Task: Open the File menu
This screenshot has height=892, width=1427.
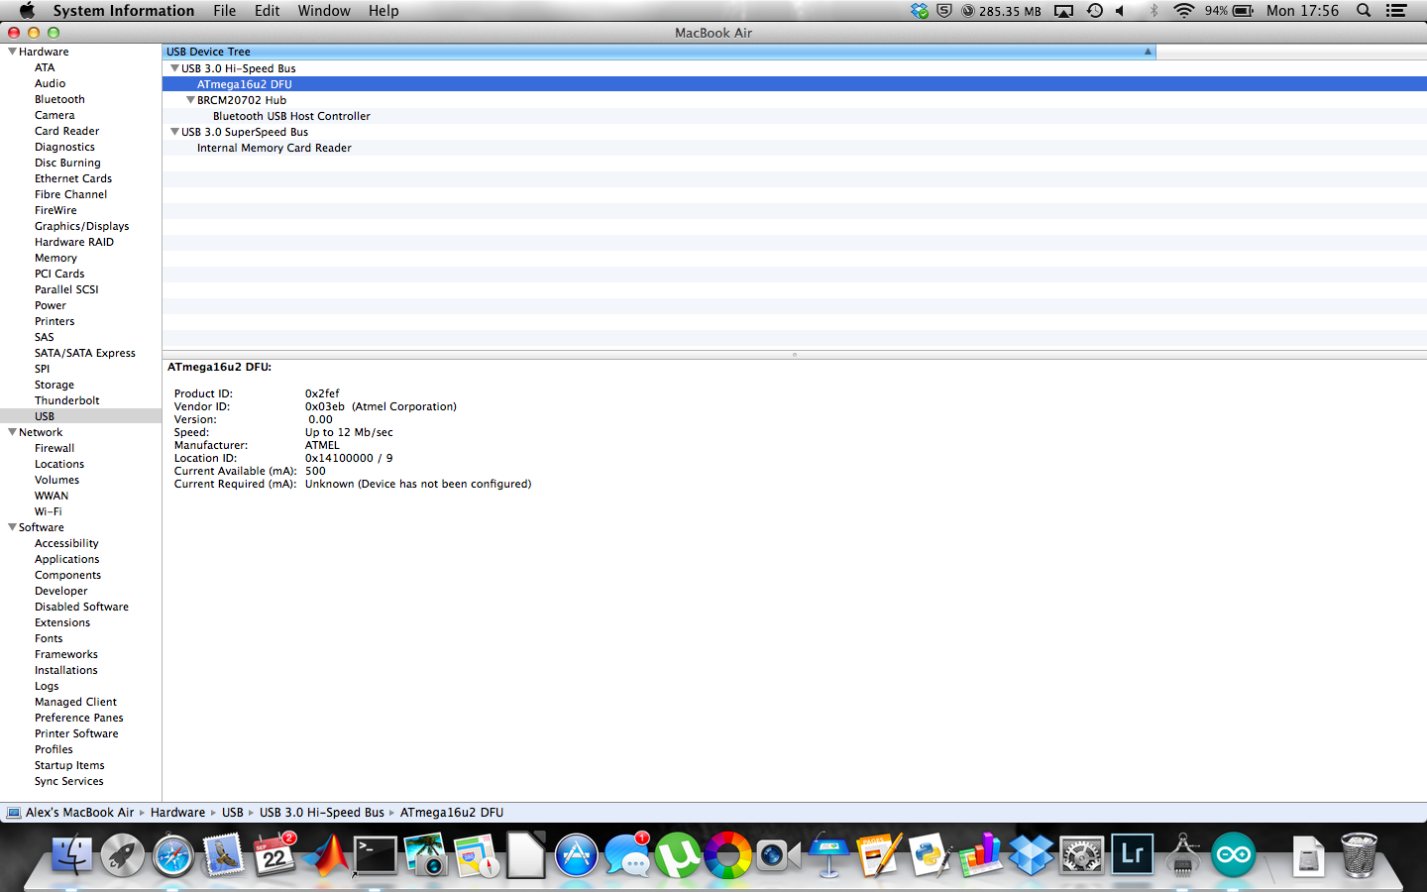Action: tap(225, 11)
